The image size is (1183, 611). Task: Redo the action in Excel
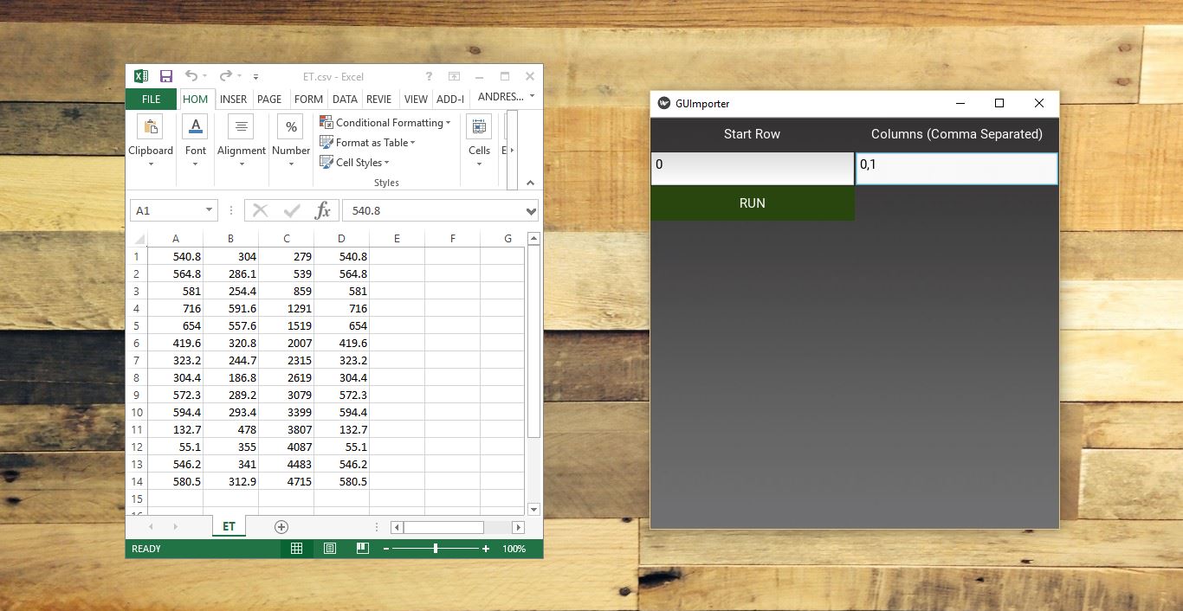(x=225, y=76)
